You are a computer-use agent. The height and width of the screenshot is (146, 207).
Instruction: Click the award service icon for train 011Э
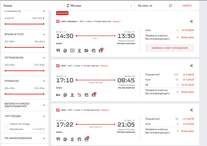pyautogui.click(x=79, y=50)
